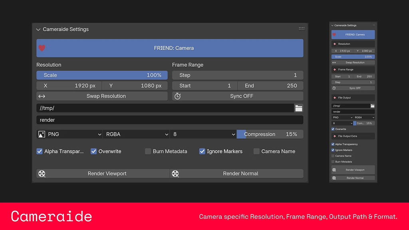Screen dimensions: 409x230
Task: Click the Swap Resolution label in the wide panel
Action: 106,96
